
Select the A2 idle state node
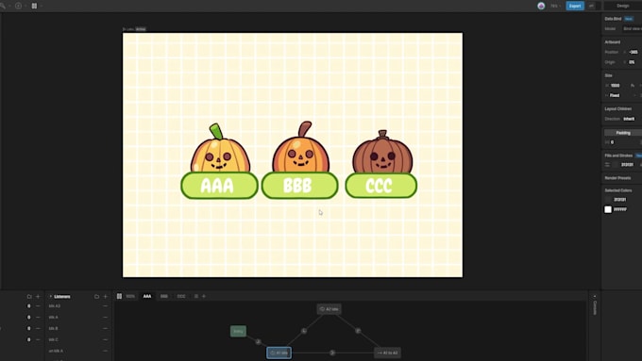coord(329,309)
